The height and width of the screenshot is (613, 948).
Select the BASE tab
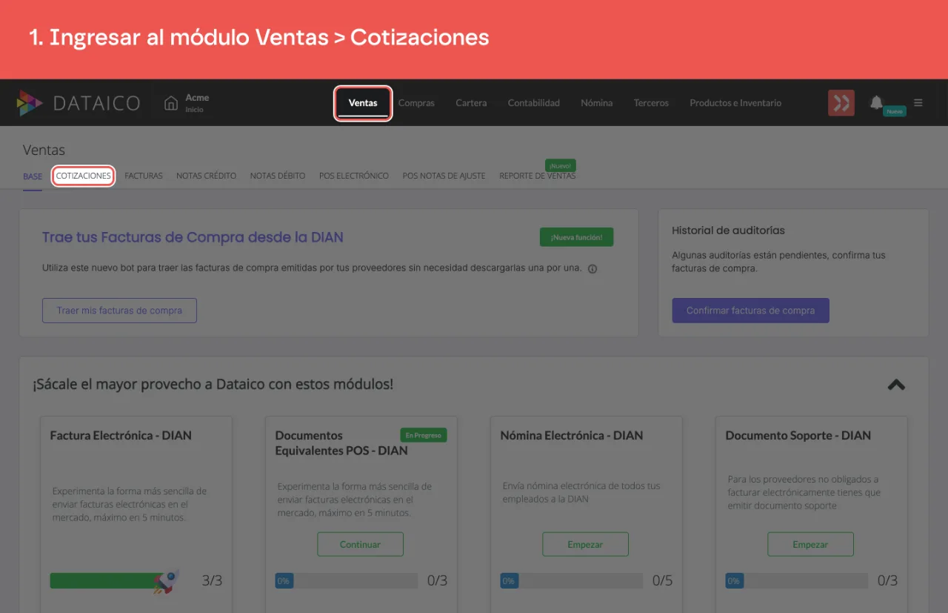click(x=33, y=176)
